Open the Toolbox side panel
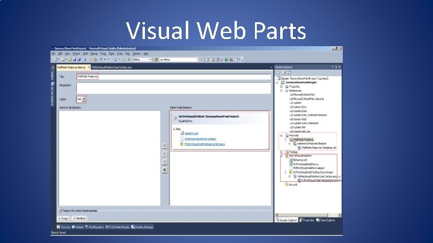The width and height of the screenshot is (433, 243). coord(52,74)
